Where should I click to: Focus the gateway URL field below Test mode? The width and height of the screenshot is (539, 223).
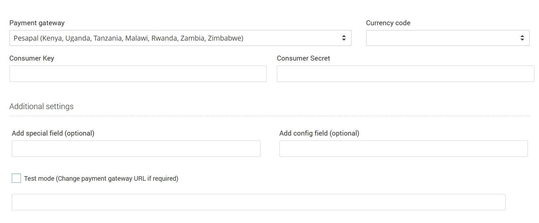(259, 202)
